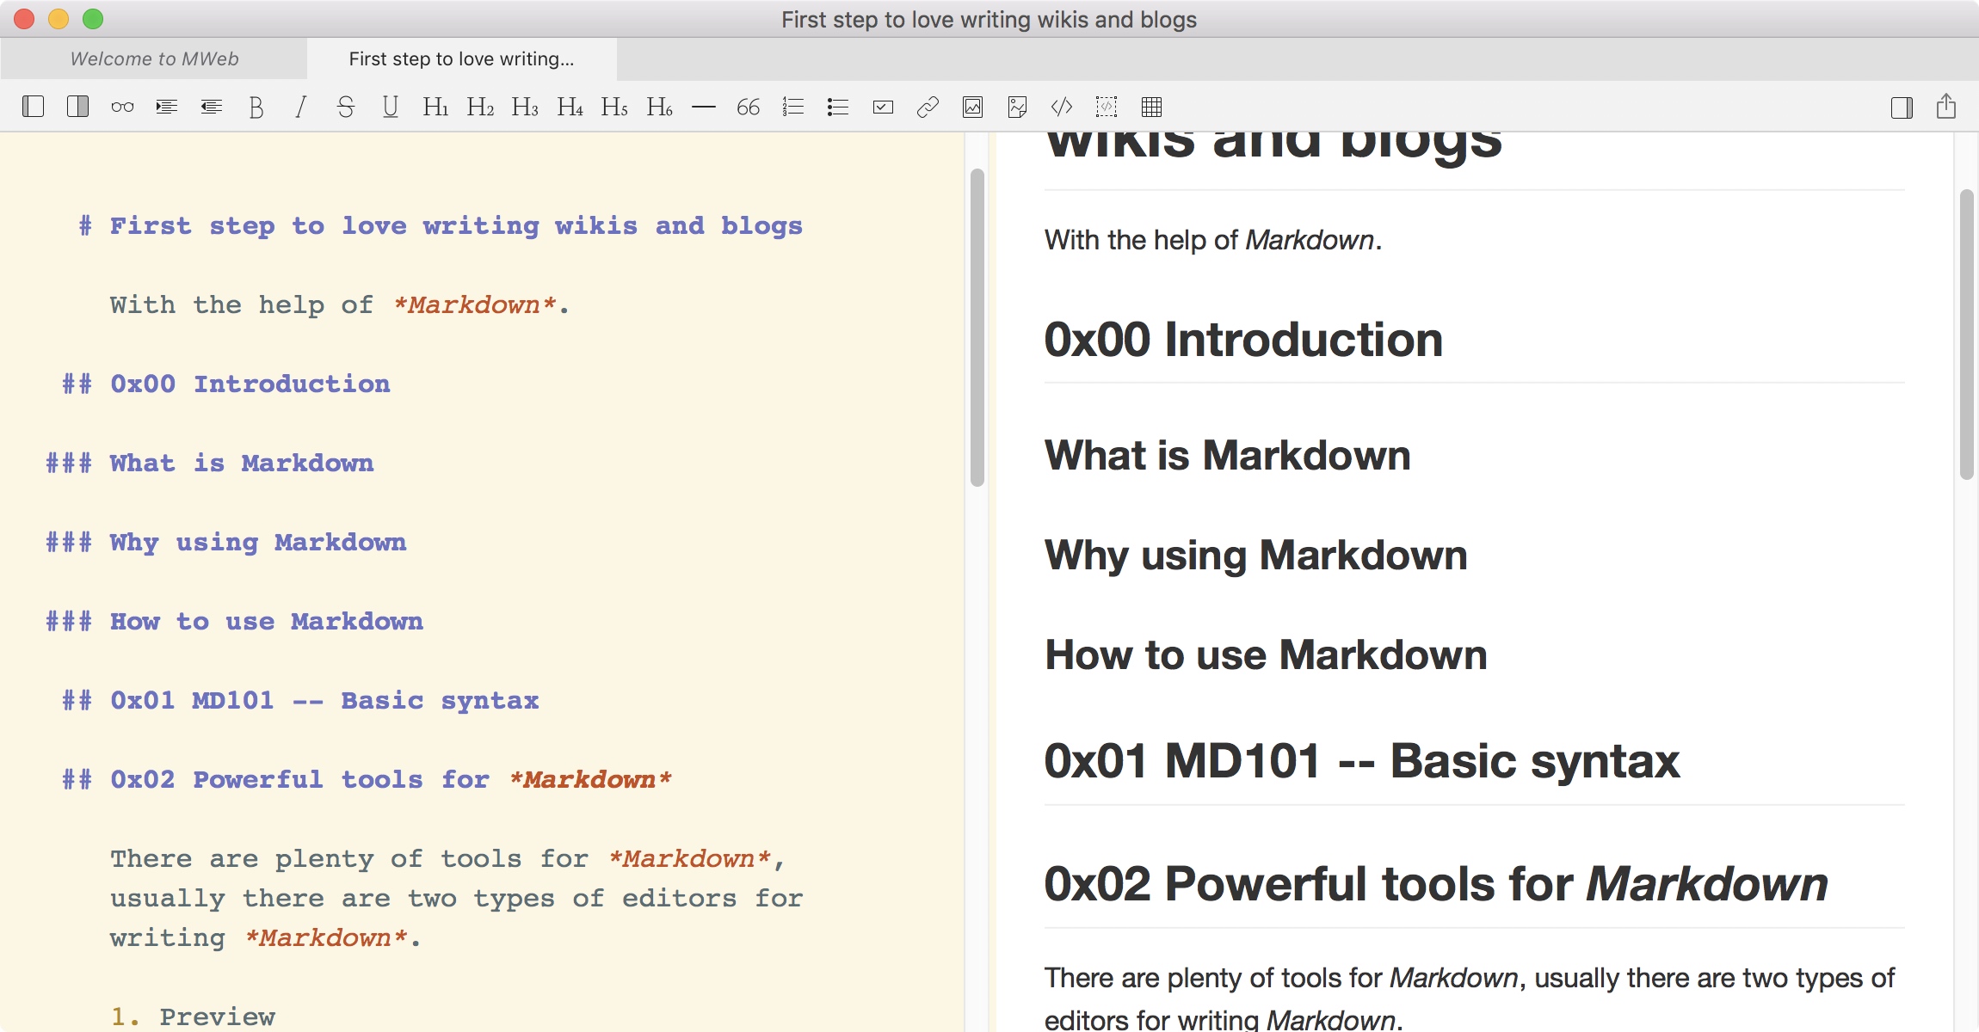Insert Heading 4 with H4 icon
Screen dimensions: 1979x1032
tap(570, 107)
